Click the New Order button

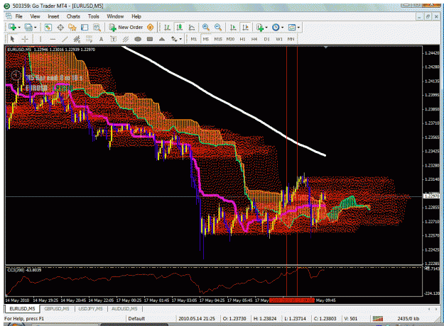click(x=127, y=27)
